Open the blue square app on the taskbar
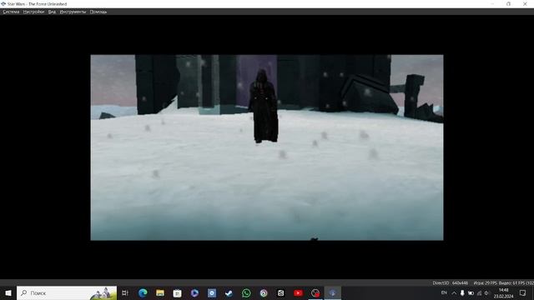Screen dimensions: 534x300 [x=212, y=292]
